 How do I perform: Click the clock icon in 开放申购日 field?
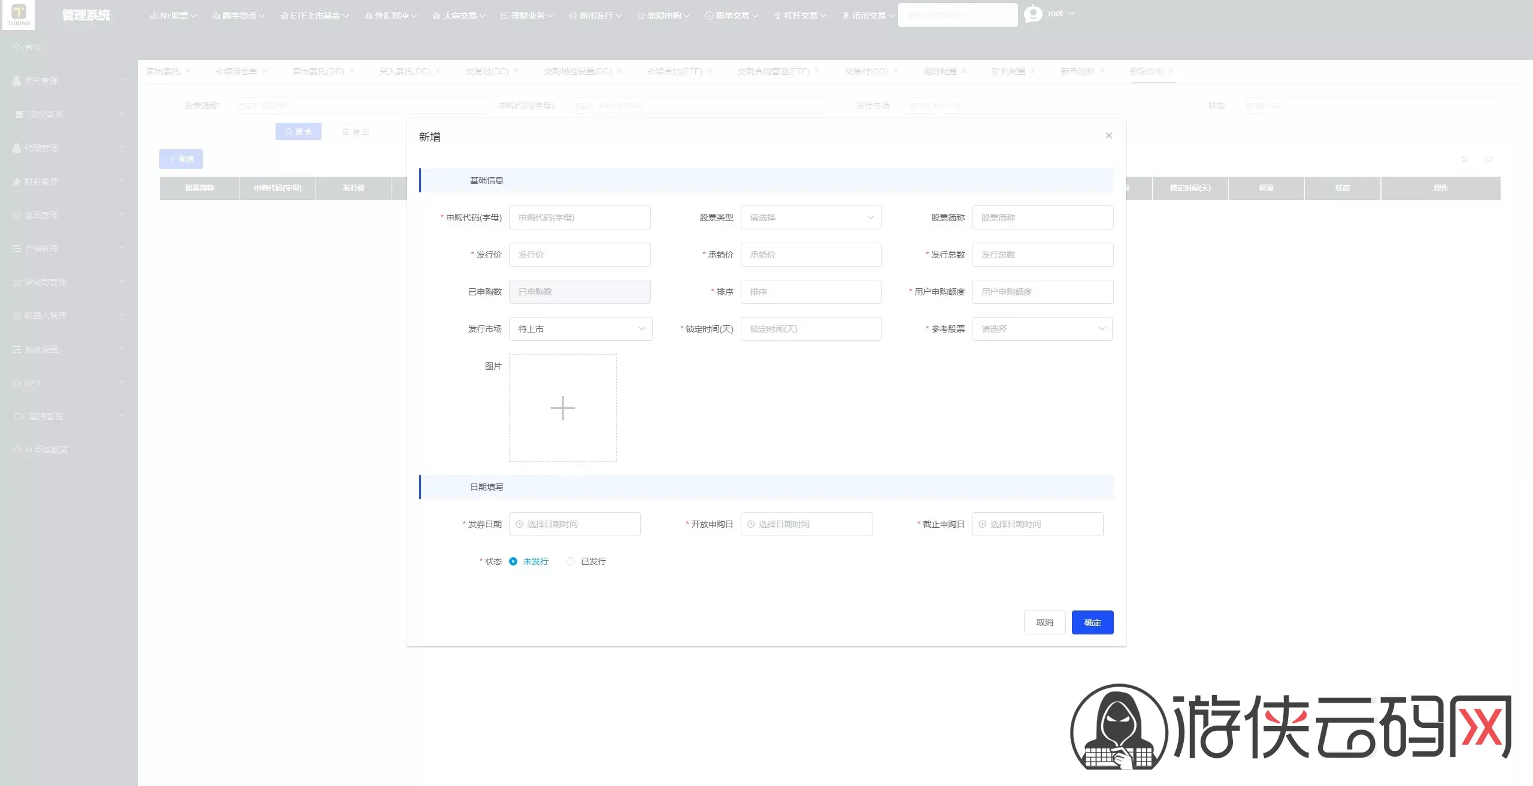click(x=751, y=524)
